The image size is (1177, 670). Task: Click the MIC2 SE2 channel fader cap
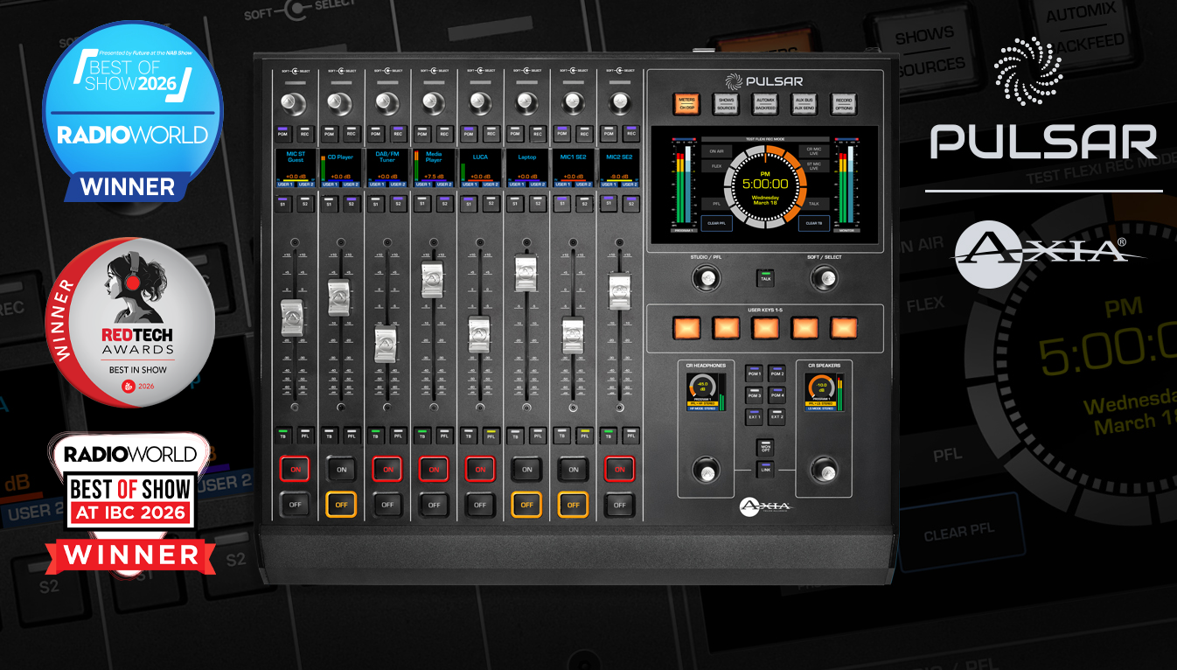point(619,291)
